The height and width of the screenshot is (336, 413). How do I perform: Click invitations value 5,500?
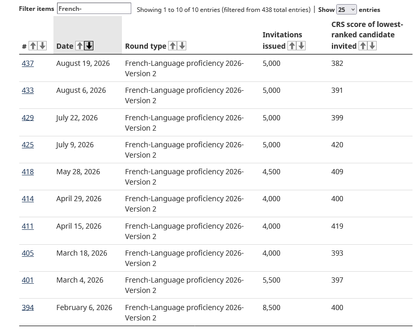(x=271, y=280)
